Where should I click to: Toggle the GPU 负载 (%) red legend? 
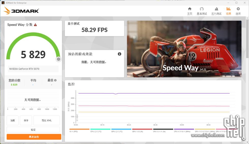pyautogui.click(x=142, y=131)
